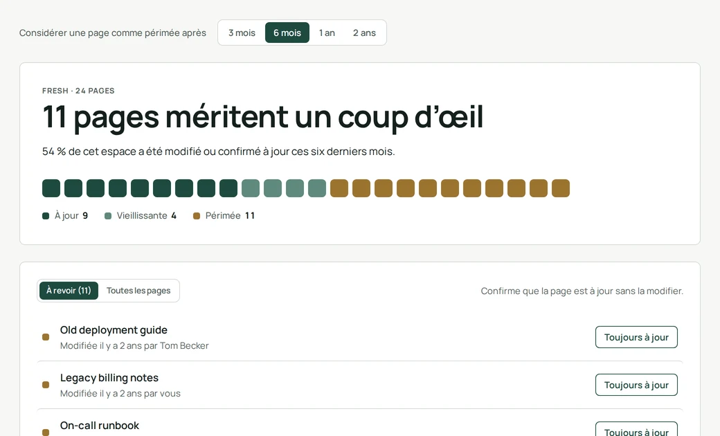720x436 pixels.
Task: Click the first light green aging square
Action: coord(251,188)
